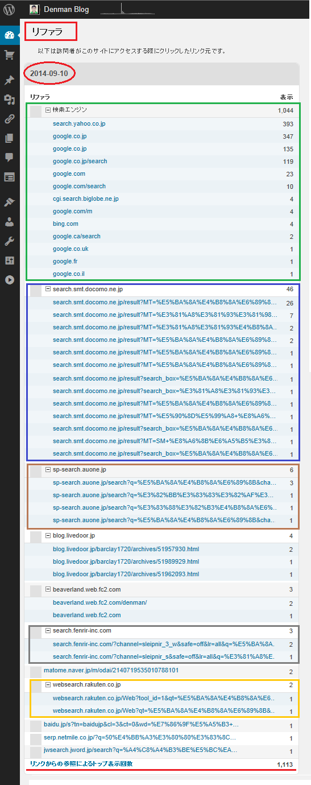The image size is (311, 785).
Task: Open the bing.com referrer link
Action: tap(65, 224)
